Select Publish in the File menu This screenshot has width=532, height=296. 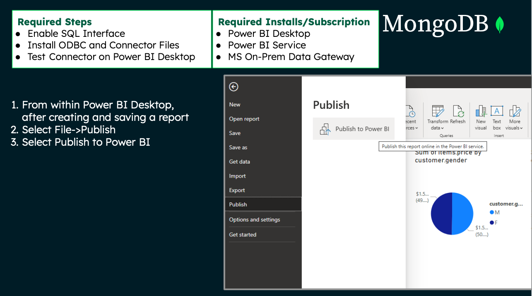click(x=238, y=204)
